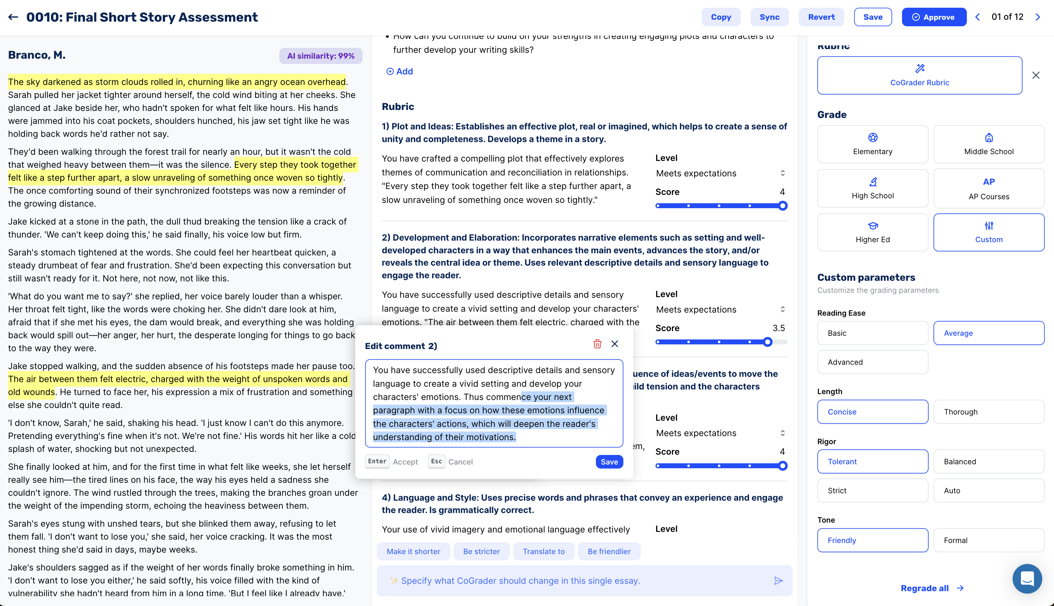
Task: Close the Edit comment popup
Action: point(614,344)
